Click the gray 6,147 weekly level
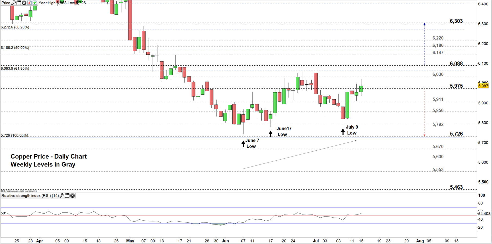The width and height of the screenshot is (492, 244). (438, 53)
